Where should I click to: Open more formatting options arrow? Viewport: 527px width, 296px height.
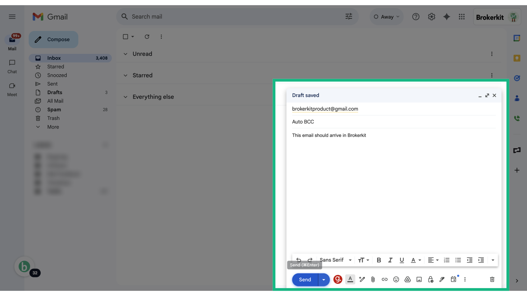(x=493, y=260)
